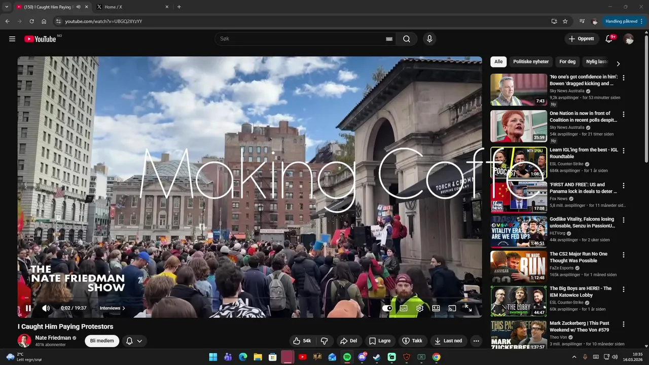Viewport: 649px width, 365px height.
Task: Expand the channel notification bell dropdown
Action: [134, 341]
